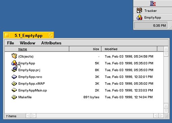Click the window resize corner grip
The image size is (172, 123).
[x=167, y=116]
